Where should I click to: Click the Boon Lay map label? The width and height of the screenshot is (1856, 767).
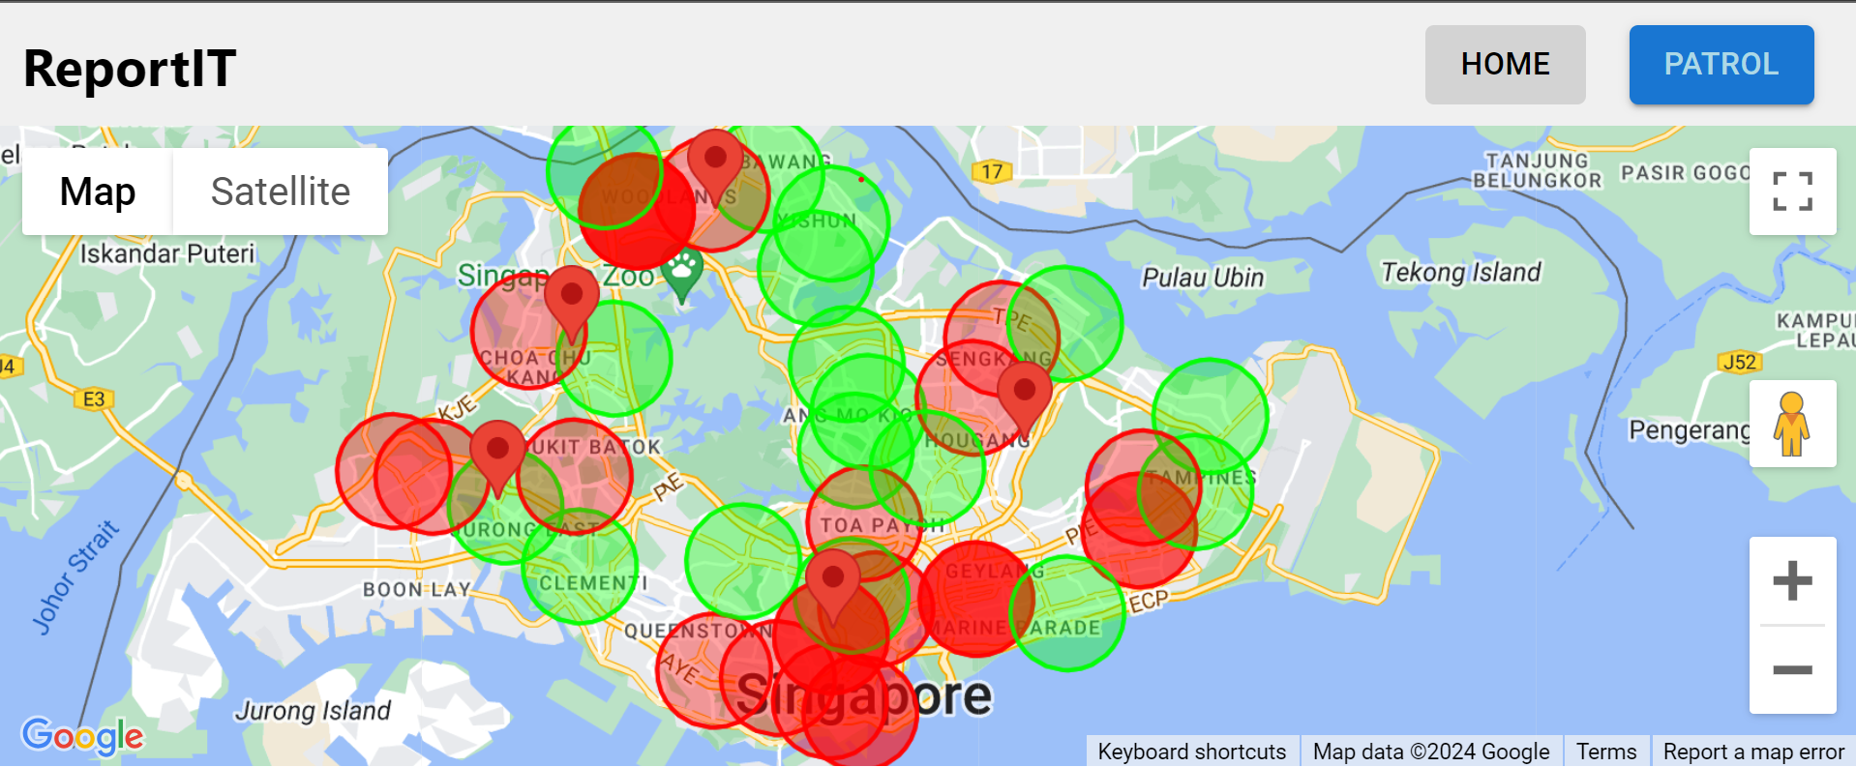(x=417, y=590)
